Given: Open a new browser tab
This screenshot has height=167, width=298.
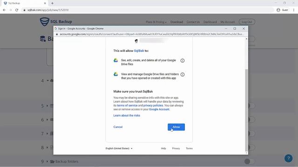Looking at the screenshot, I should [52, 3].
